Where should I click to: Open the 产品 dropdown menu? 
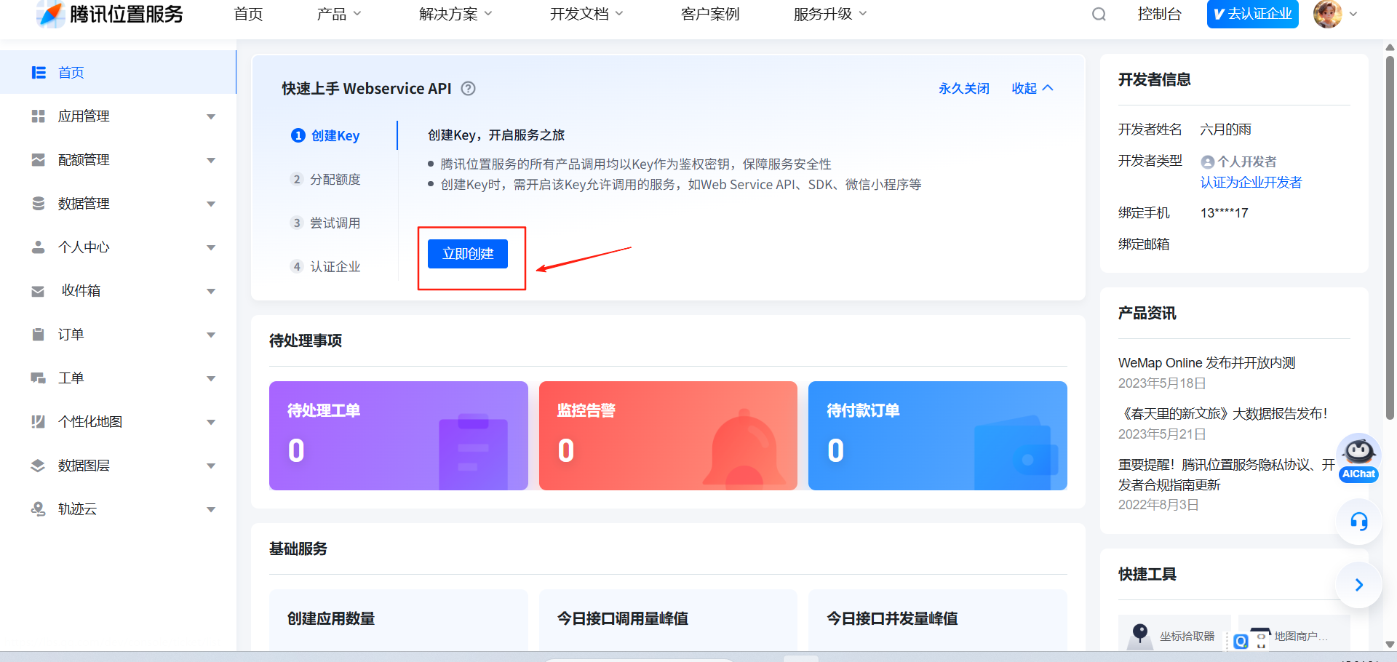tap(339, 14)
